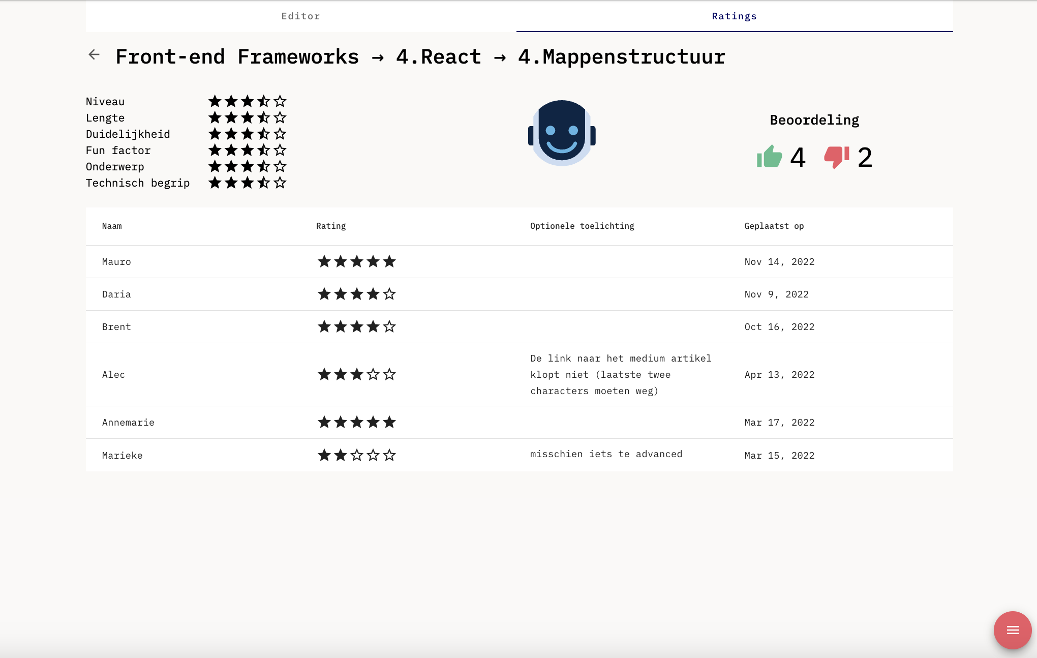Image resolution: width=1037 pixels, height=658 pixels.
Task: Click the date Mar 17, 2022
Action: 779,423
